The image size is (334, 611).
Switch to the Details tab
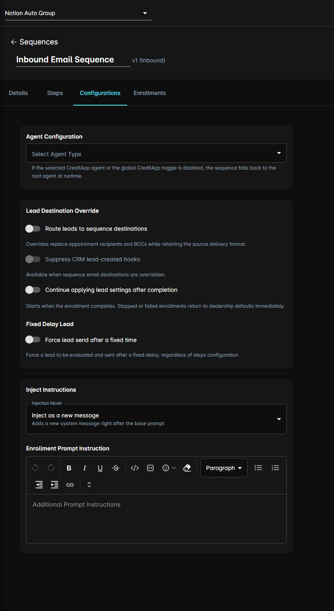click(x=18, y=93)
